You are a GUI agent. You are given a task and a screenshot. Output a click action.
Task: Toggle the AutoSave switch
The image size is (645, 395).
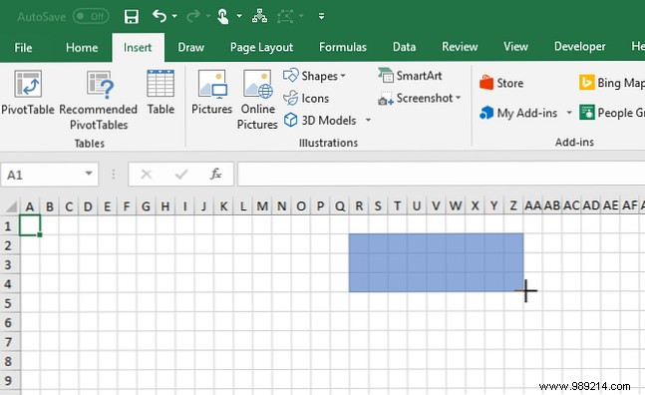pos(91,16)
